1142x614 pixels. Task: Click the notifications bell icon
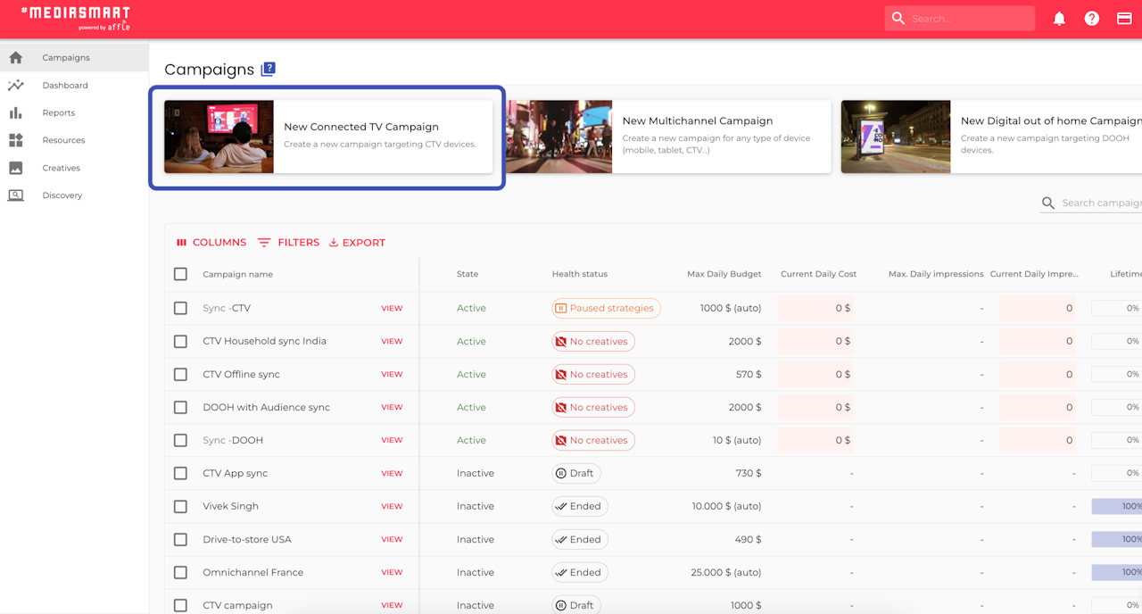tap(1059, 19)
